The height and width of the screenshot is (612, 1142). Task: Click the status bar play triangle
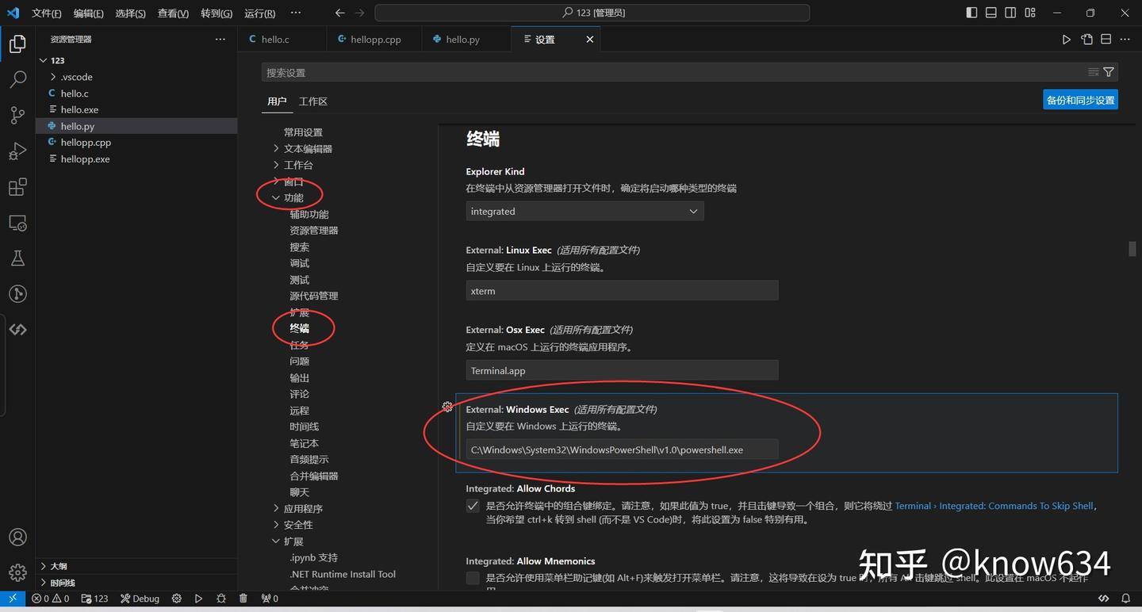(x=199, y=599)
